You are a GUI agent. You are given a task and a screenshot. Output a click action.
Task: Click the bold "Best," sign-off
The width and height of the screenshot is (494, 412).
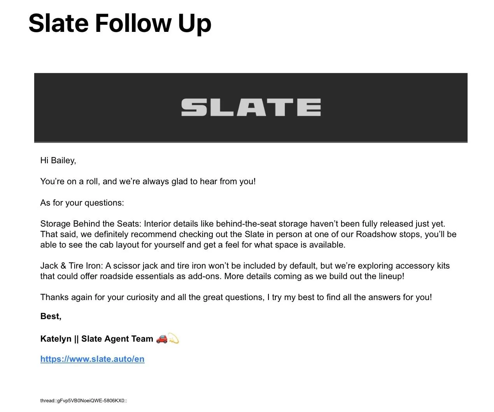click(51, 316)
